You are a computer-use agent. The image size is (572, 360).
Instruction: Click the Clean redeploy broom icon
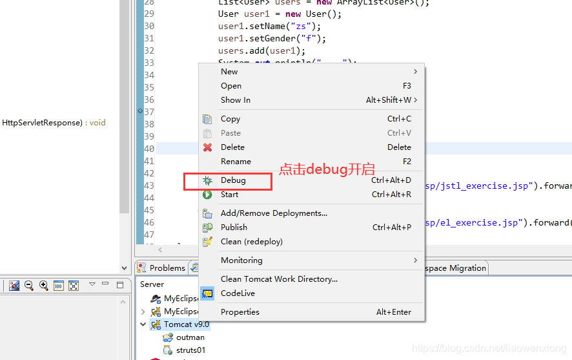click(207, 242)
